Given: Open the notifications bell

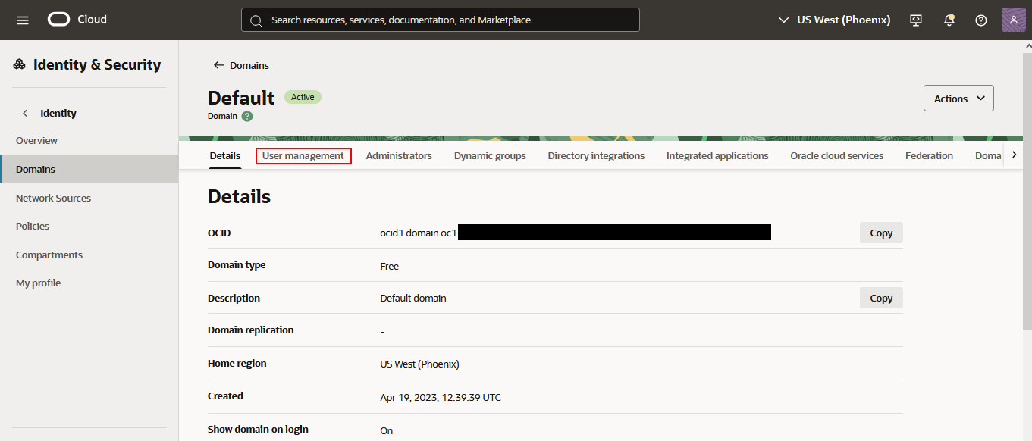Looking at the screenshot, I should point(949,20).
